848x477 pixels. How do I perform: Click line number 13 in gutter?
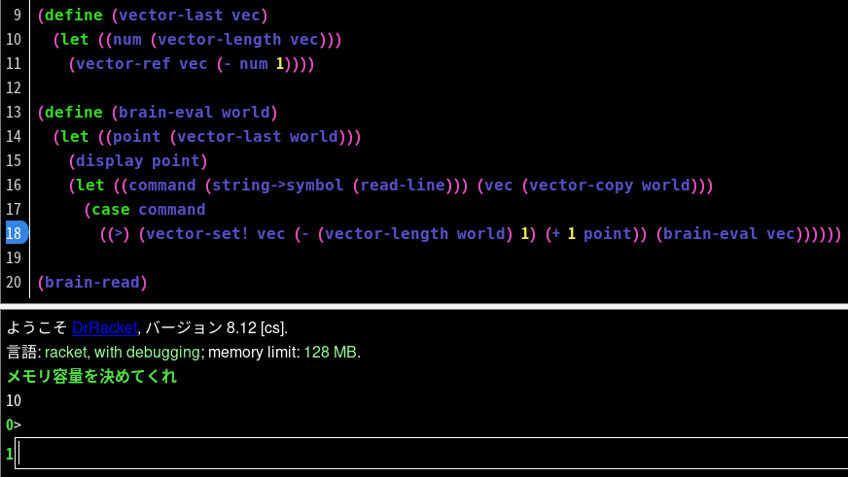click(14, 113)
